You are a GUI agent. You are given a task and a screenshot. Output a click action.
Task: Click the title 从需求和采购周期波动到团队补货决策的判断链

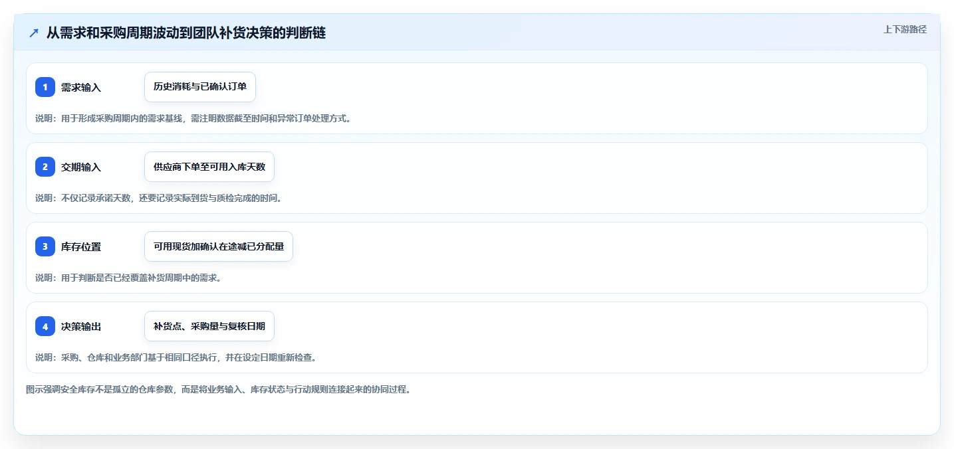[x=186, y=33]
